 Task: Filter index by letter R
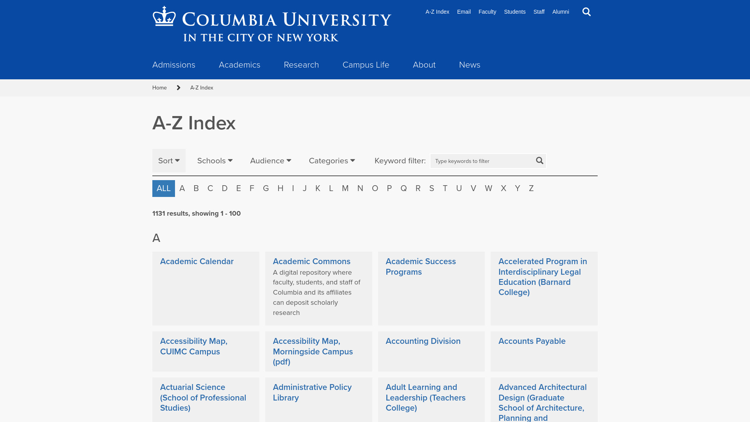coord(418,188)
